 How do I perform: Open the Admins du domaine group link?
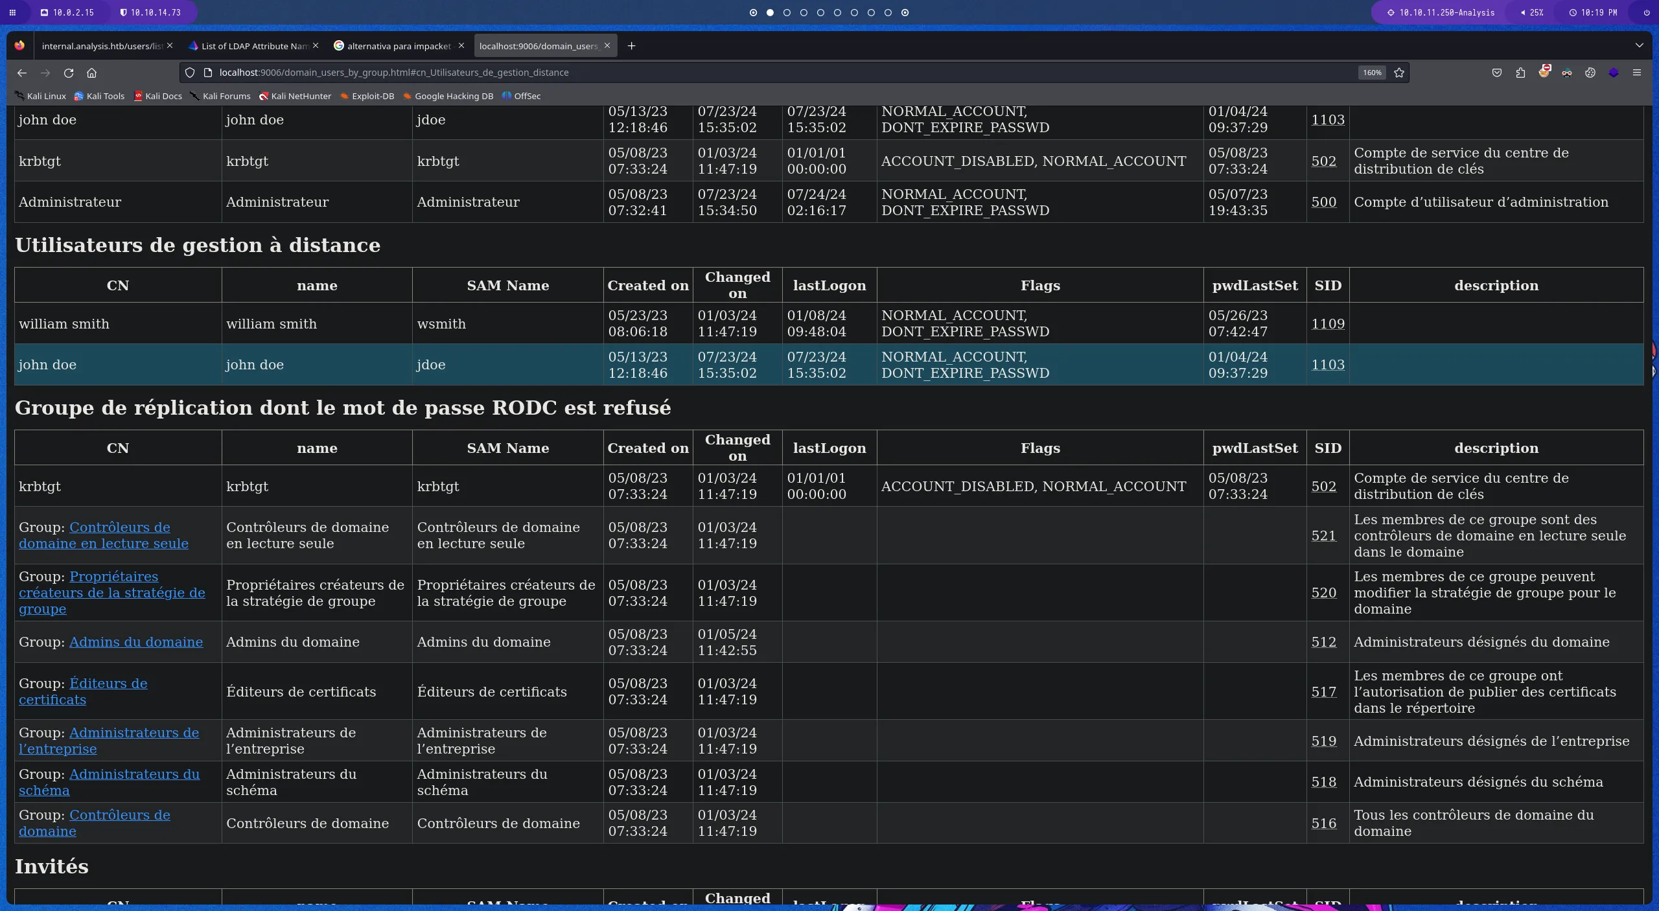pos(135,641)
